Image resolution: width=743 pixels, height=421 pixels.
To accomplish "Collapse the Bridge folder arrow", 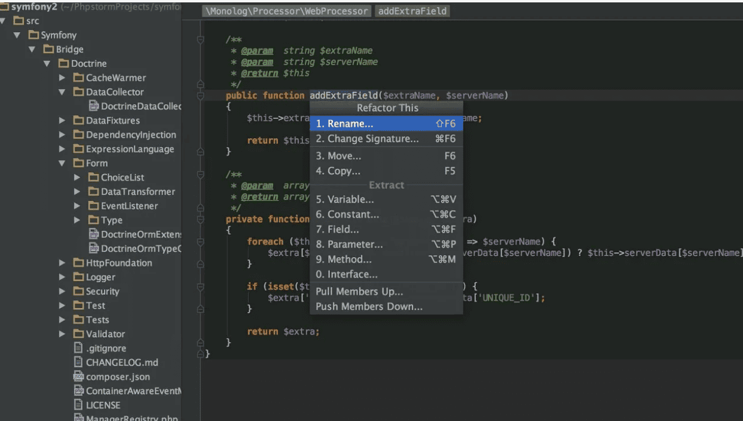I will [x=32, y=50].
